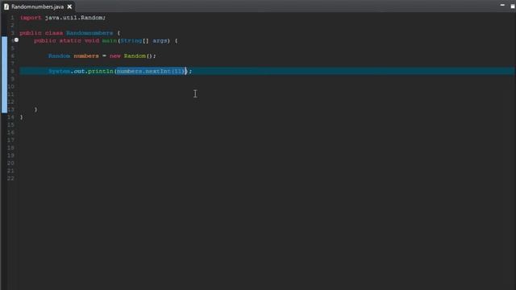This screenshot has height=290, width=516.
Task: Click the closing brace on line 13
Action: tap(35, 110)
